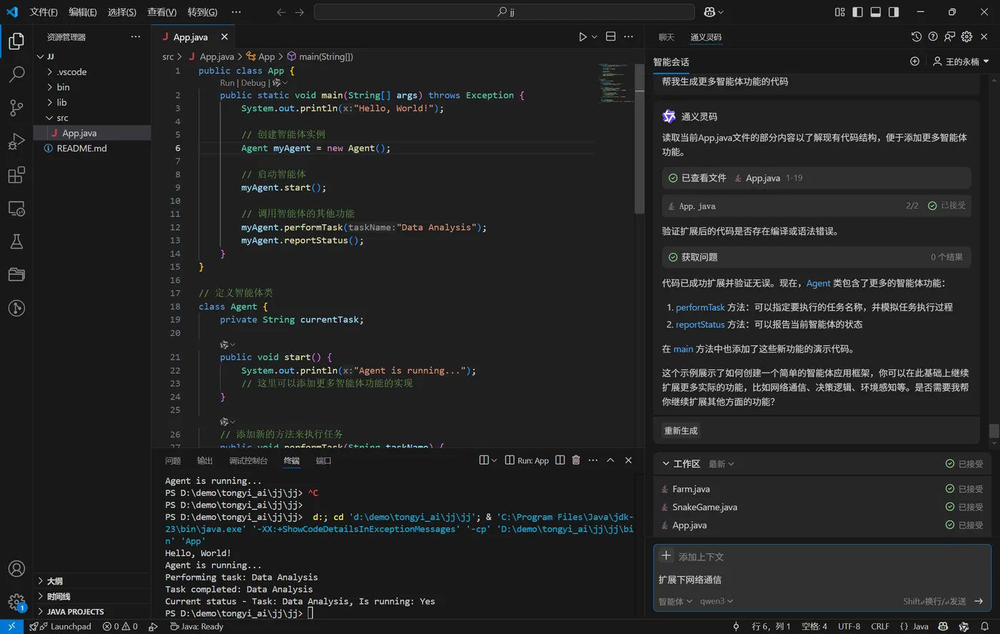
Task: Open SnakeGame.java in the workspace list
Action: [704, 507]
